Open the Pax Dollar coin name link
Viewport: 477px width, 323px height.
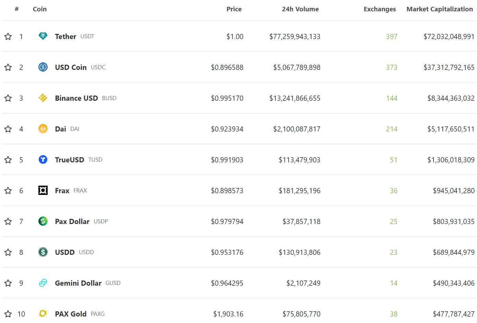(x=72, y=221)
